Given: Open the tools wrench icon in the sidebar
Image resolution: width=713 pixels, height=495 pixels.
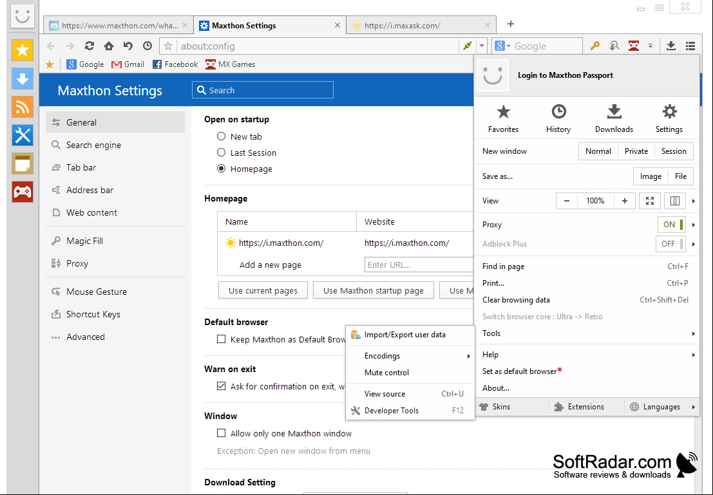Looking at the screenshot, I should (x=23, y=135).
